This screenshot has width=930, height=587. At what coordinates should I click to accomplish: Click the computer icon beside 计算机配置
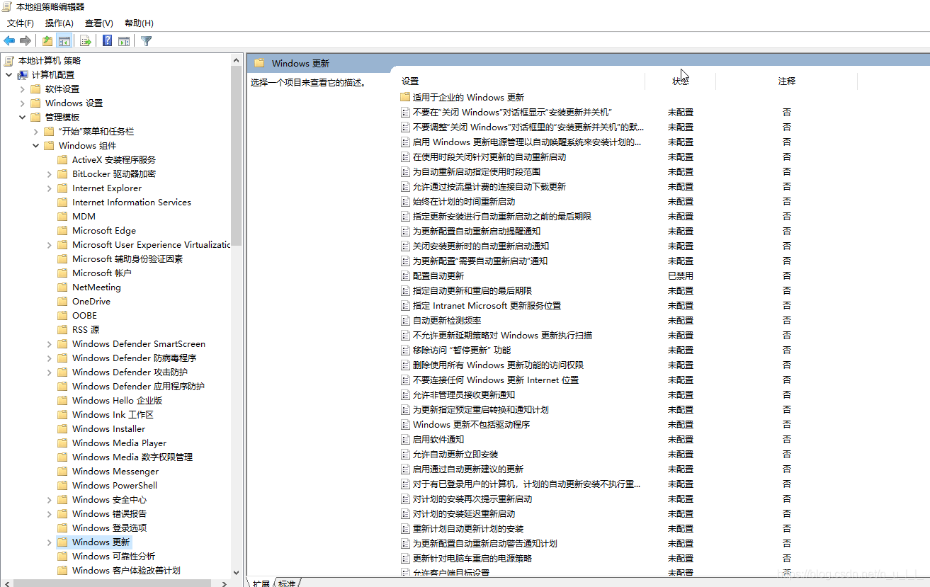point(23,75)
